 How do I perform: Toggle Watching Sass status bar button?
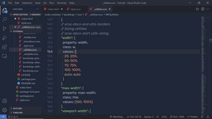pos(117,117)
